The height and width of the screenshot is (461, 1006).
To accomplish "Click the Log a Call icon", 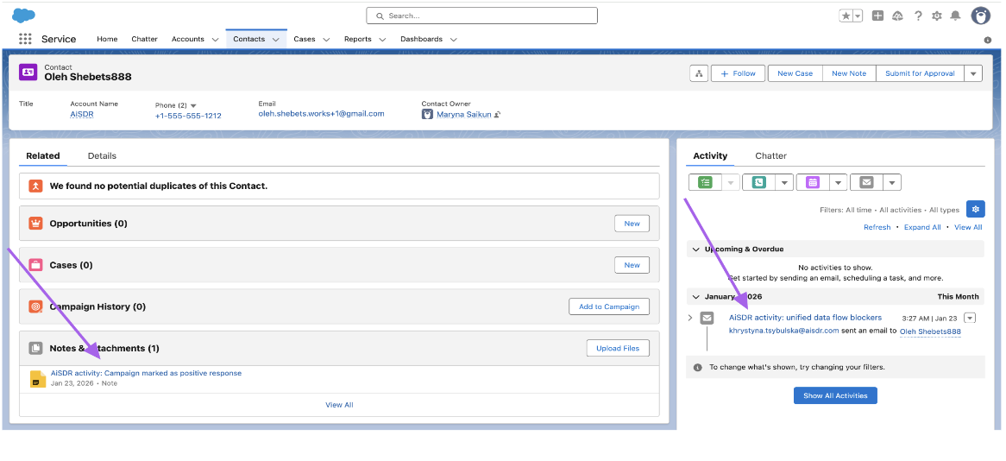I will 759,182.
